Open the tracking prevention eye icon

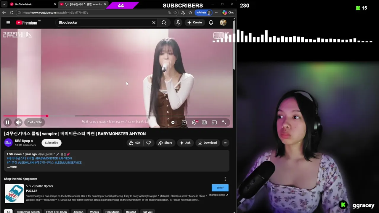pyautogui.click(x=169, y=12)
